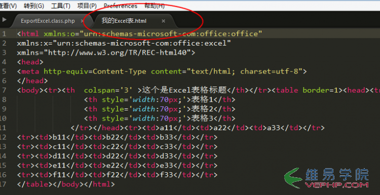380x195 pixels.
Task: Open the 帮助(H) menu
Action: coord(155,6)
